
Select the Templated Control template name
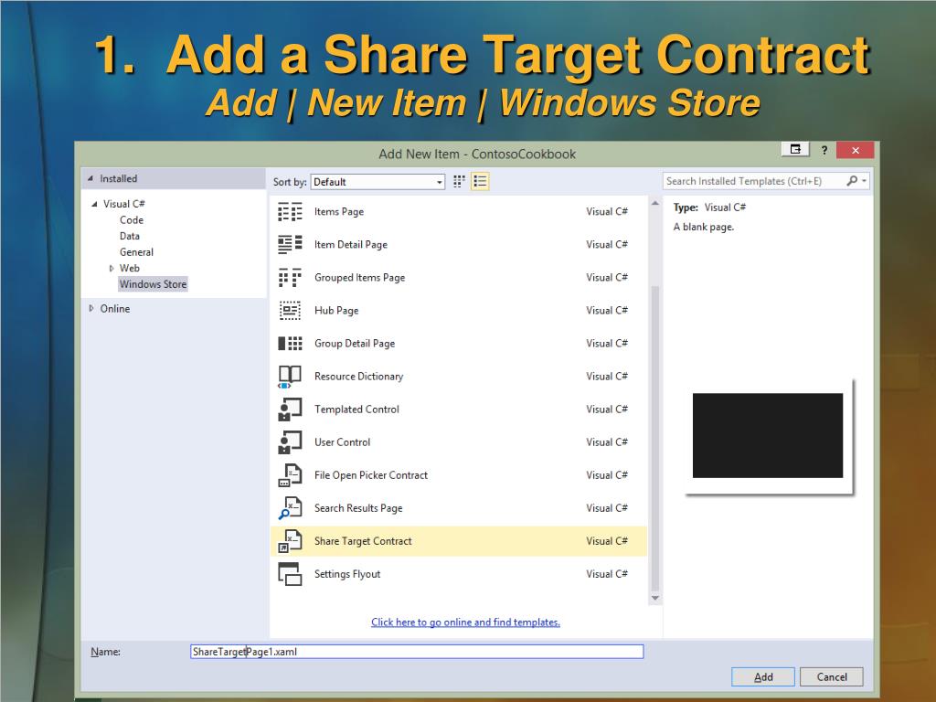coord(356,409)
